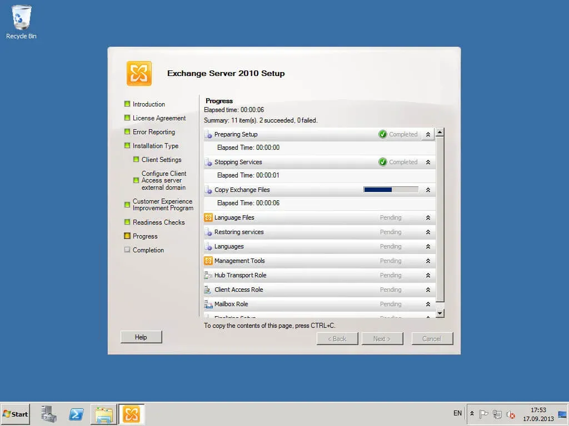This screenshot has height=426, width=569.
Task: Click the Cancel button
Action: [x=432, y=339]
